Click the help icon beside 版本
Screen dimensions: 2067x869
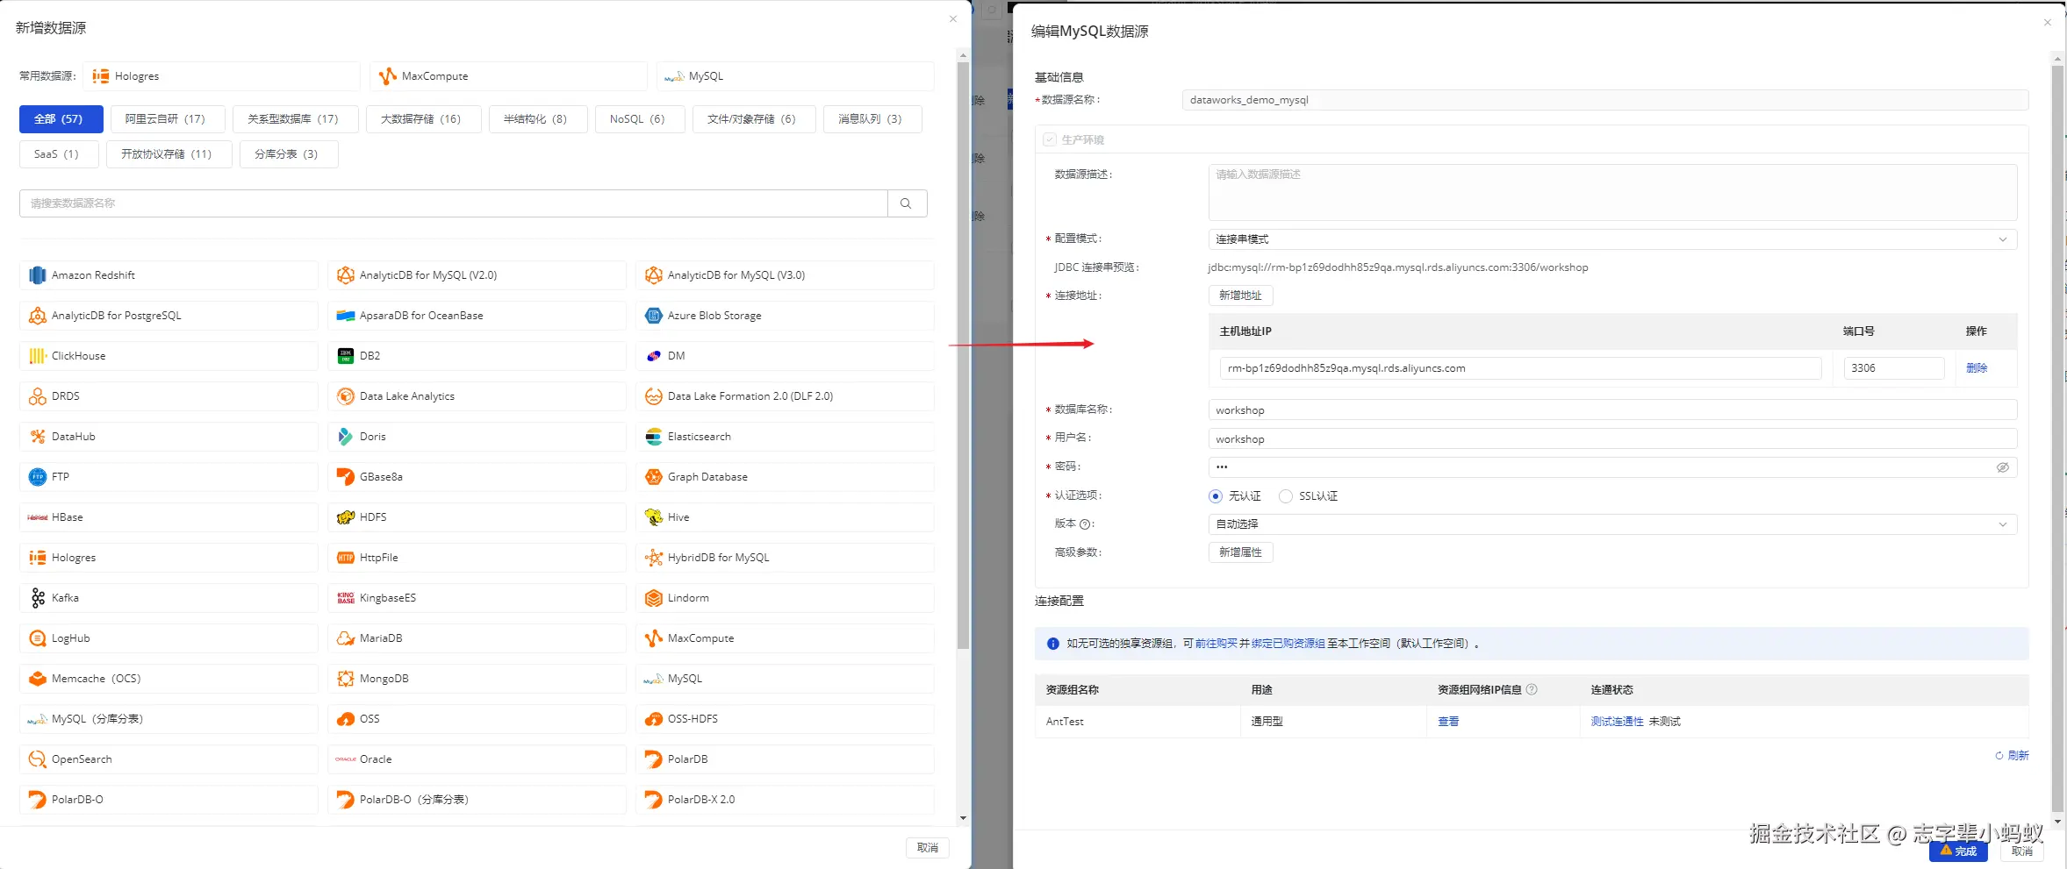tap(1085, 524)
